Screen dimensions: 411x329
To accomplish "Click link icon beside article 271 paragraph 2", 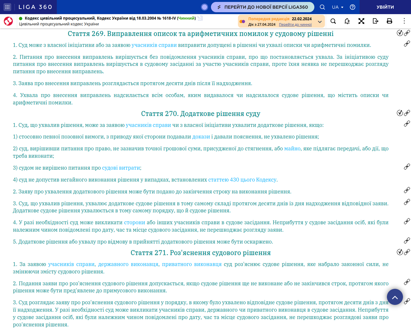I will point(407,282).
